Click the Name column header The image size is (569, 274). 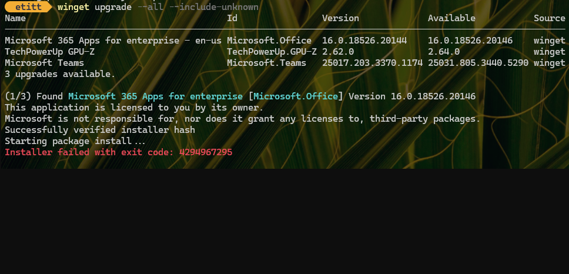[x=15, y=18]
